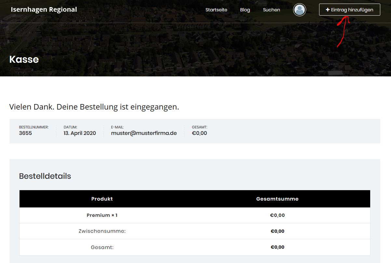Image resolution: width=391 pixels, height=263 pixels.
Task: Click the order confirmation message text
Action: (x=94, y=107)
